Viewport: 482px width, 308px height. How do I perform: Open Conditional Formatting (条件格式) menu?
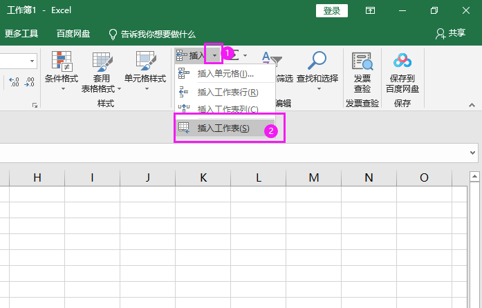click(62, 70)
